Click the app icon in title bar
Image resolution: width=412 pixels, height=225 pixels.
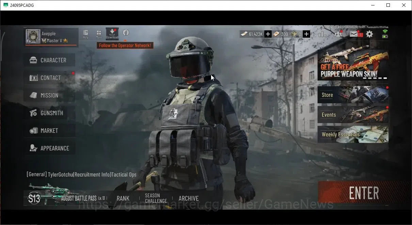(5, 5)
